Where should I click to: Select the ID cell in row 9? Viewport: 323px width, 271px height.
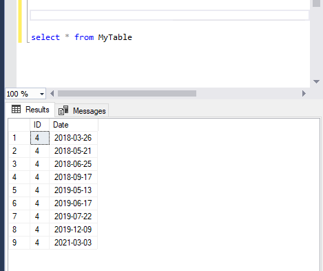pyautogui.click(x=40, y=243)
